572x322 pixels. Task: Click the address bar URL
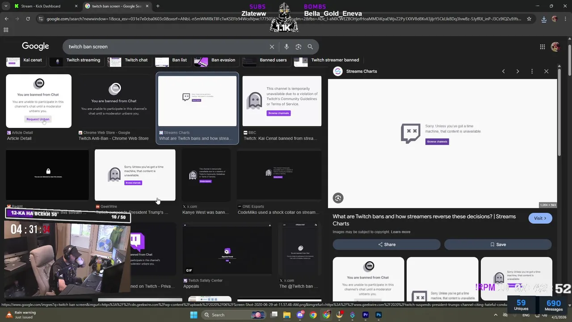click(284, 19)
